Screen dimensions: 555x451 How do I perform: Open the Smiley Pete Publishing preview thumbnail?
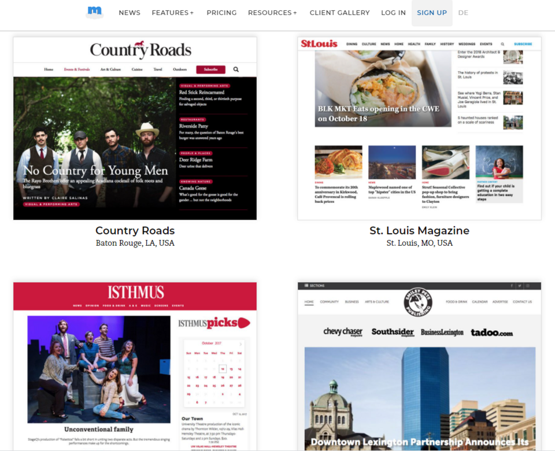pos(420,367)
